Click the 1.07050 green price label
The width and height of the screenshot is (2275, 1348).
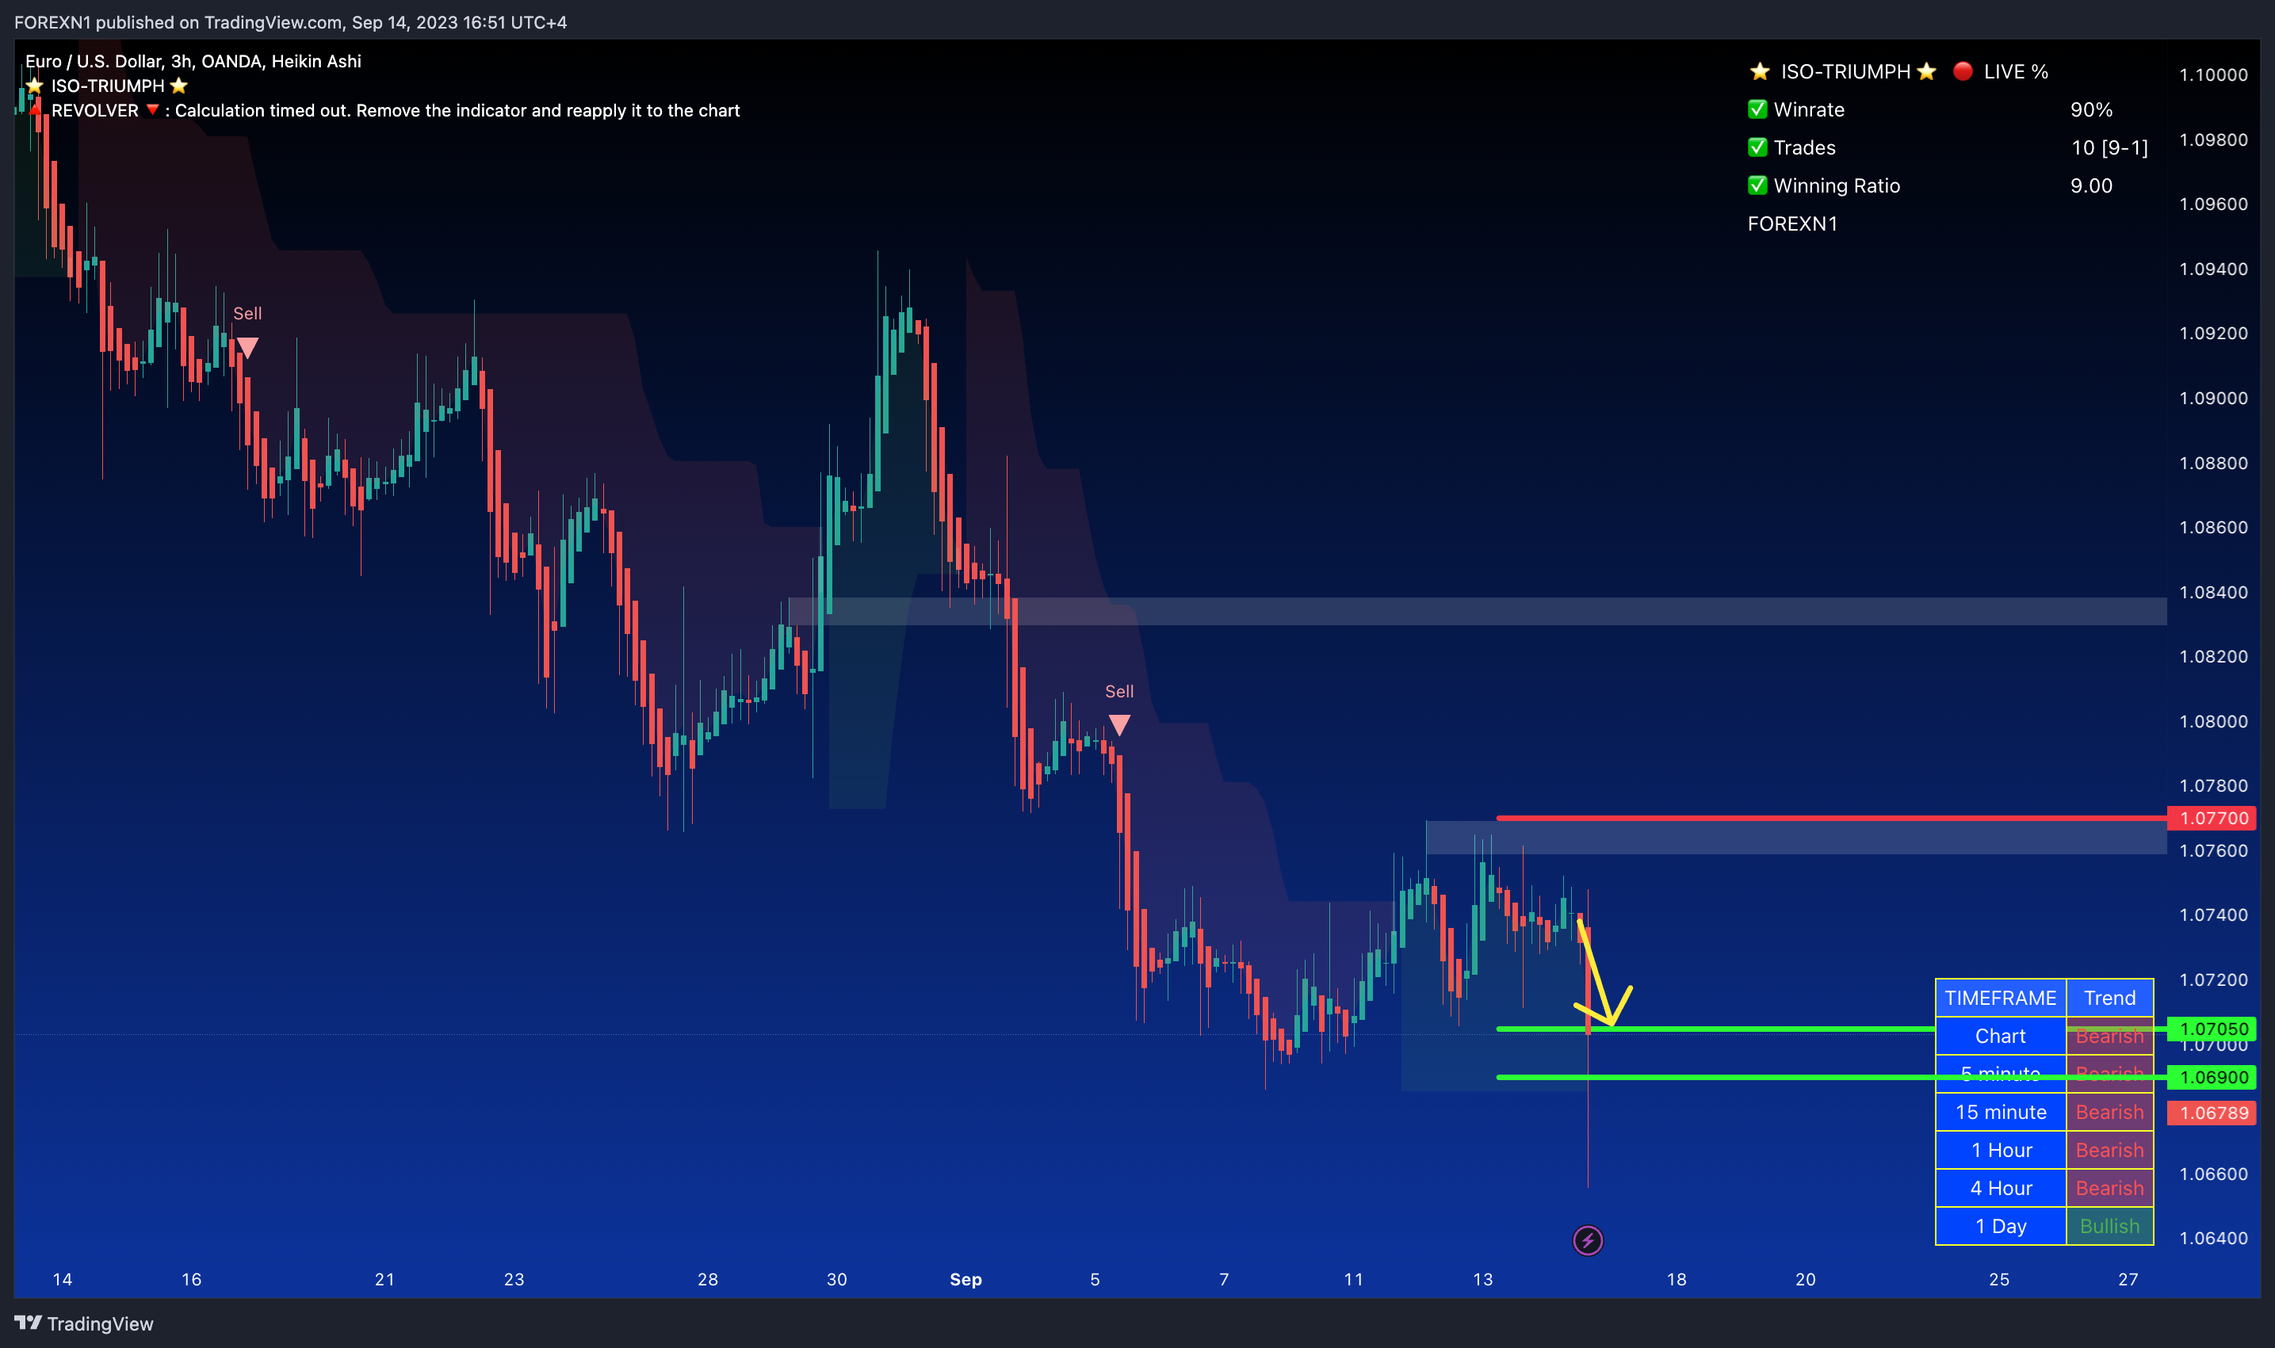tap(2212, 1029)
